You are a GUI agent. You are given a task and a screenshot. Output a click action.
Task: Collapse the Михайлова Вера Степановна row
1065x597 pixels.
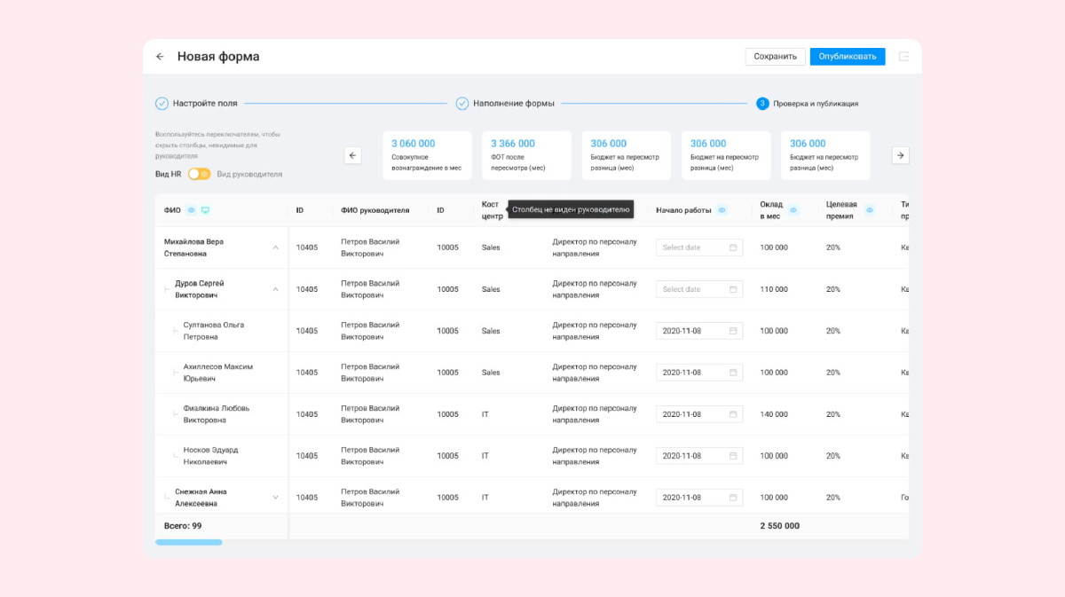(x=275, y=247)
